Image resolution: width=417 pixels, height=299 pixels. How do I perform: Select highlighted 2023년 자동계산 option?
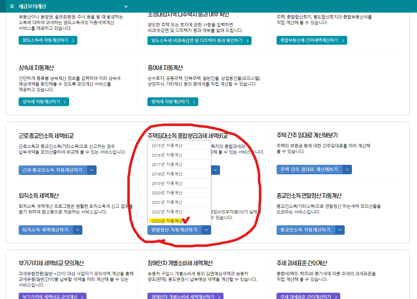[x=164, y=221]
